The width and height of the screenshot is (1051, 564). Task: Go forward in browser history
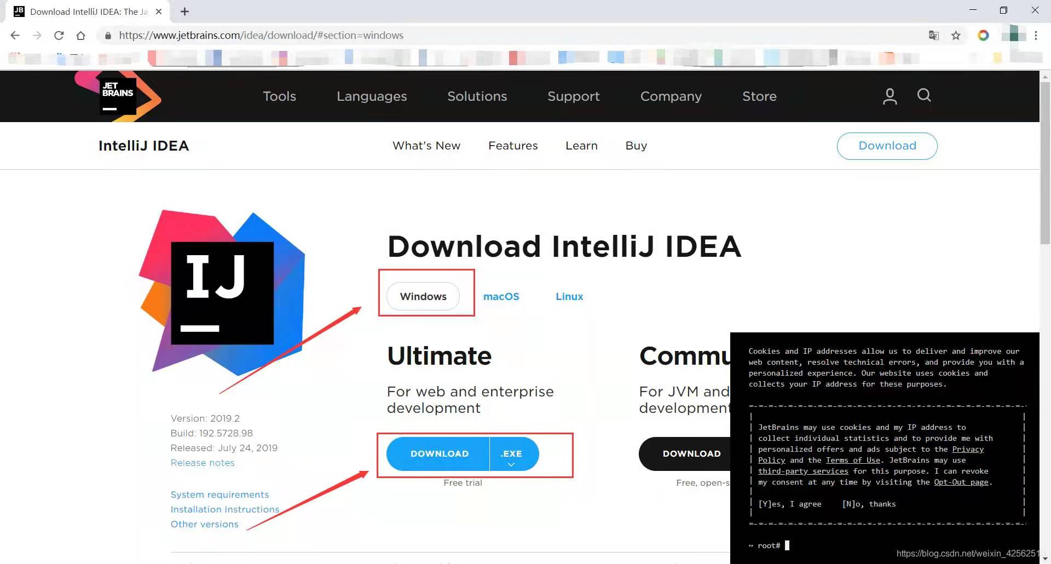(37, 36)
